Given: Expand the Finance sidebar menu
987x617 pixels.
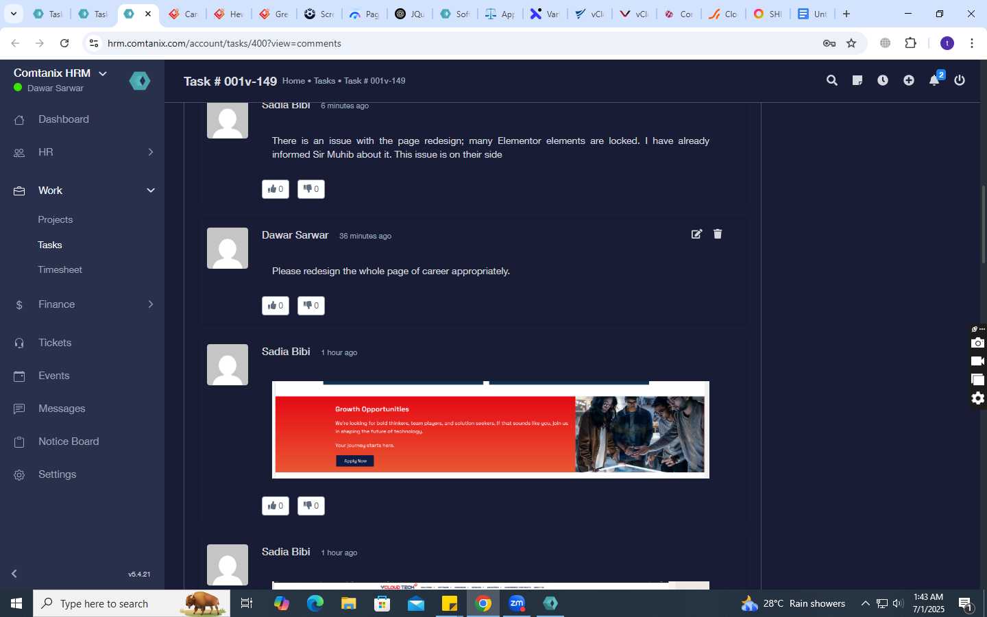Looking at the screenshot, I should [x=82, y=304].
